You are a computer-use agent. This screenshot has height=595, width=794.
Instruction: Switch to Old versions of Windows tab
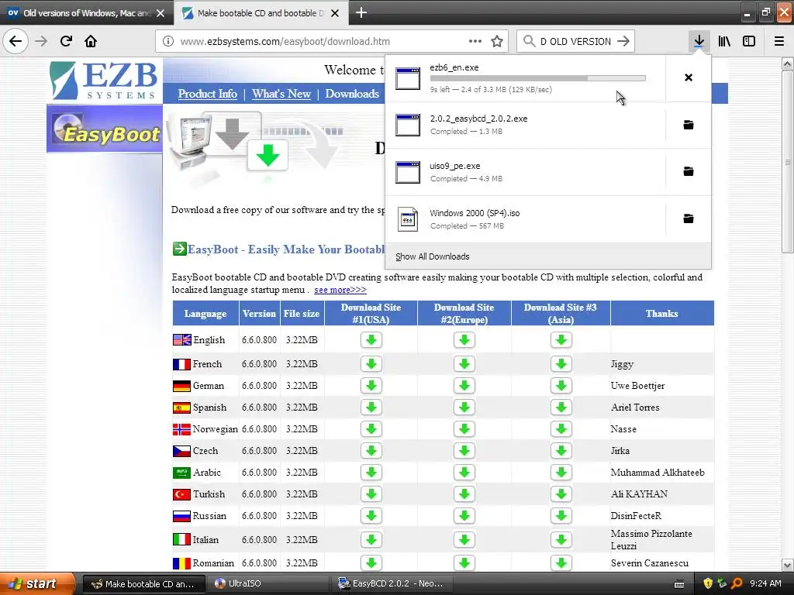pyautogui.click(x=86, y=13)
